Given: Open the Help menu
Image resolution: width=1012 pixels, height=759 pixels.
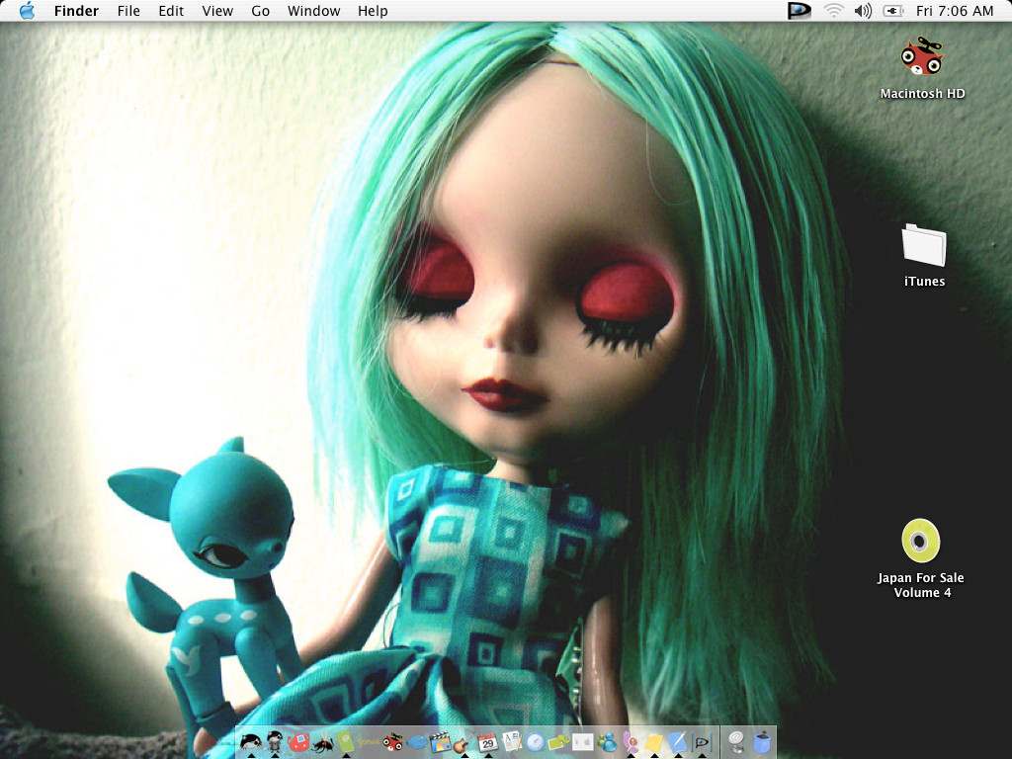Looking at the screenshot, I should (x=373, y=11).
